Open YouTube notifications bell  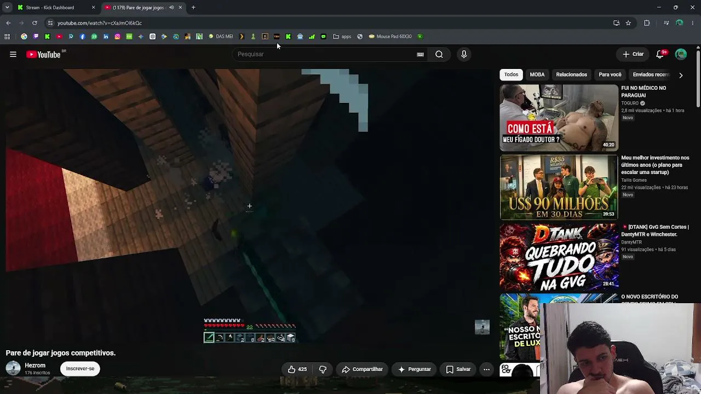(660, 54)
